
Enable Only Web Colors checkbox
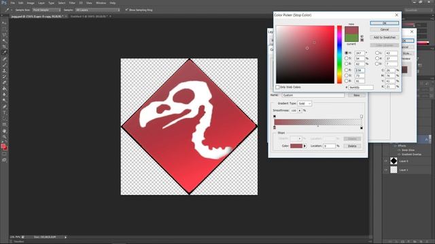coord(277,87)
